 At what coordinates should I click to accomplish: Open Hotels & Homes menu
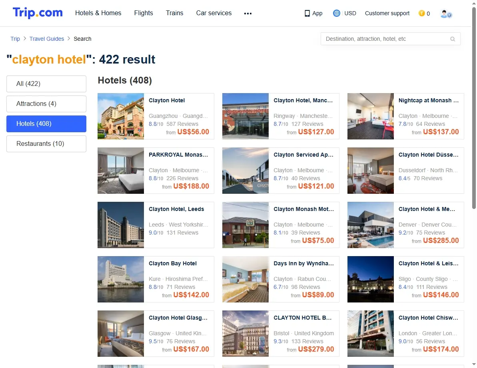click(x=98, y=13)
